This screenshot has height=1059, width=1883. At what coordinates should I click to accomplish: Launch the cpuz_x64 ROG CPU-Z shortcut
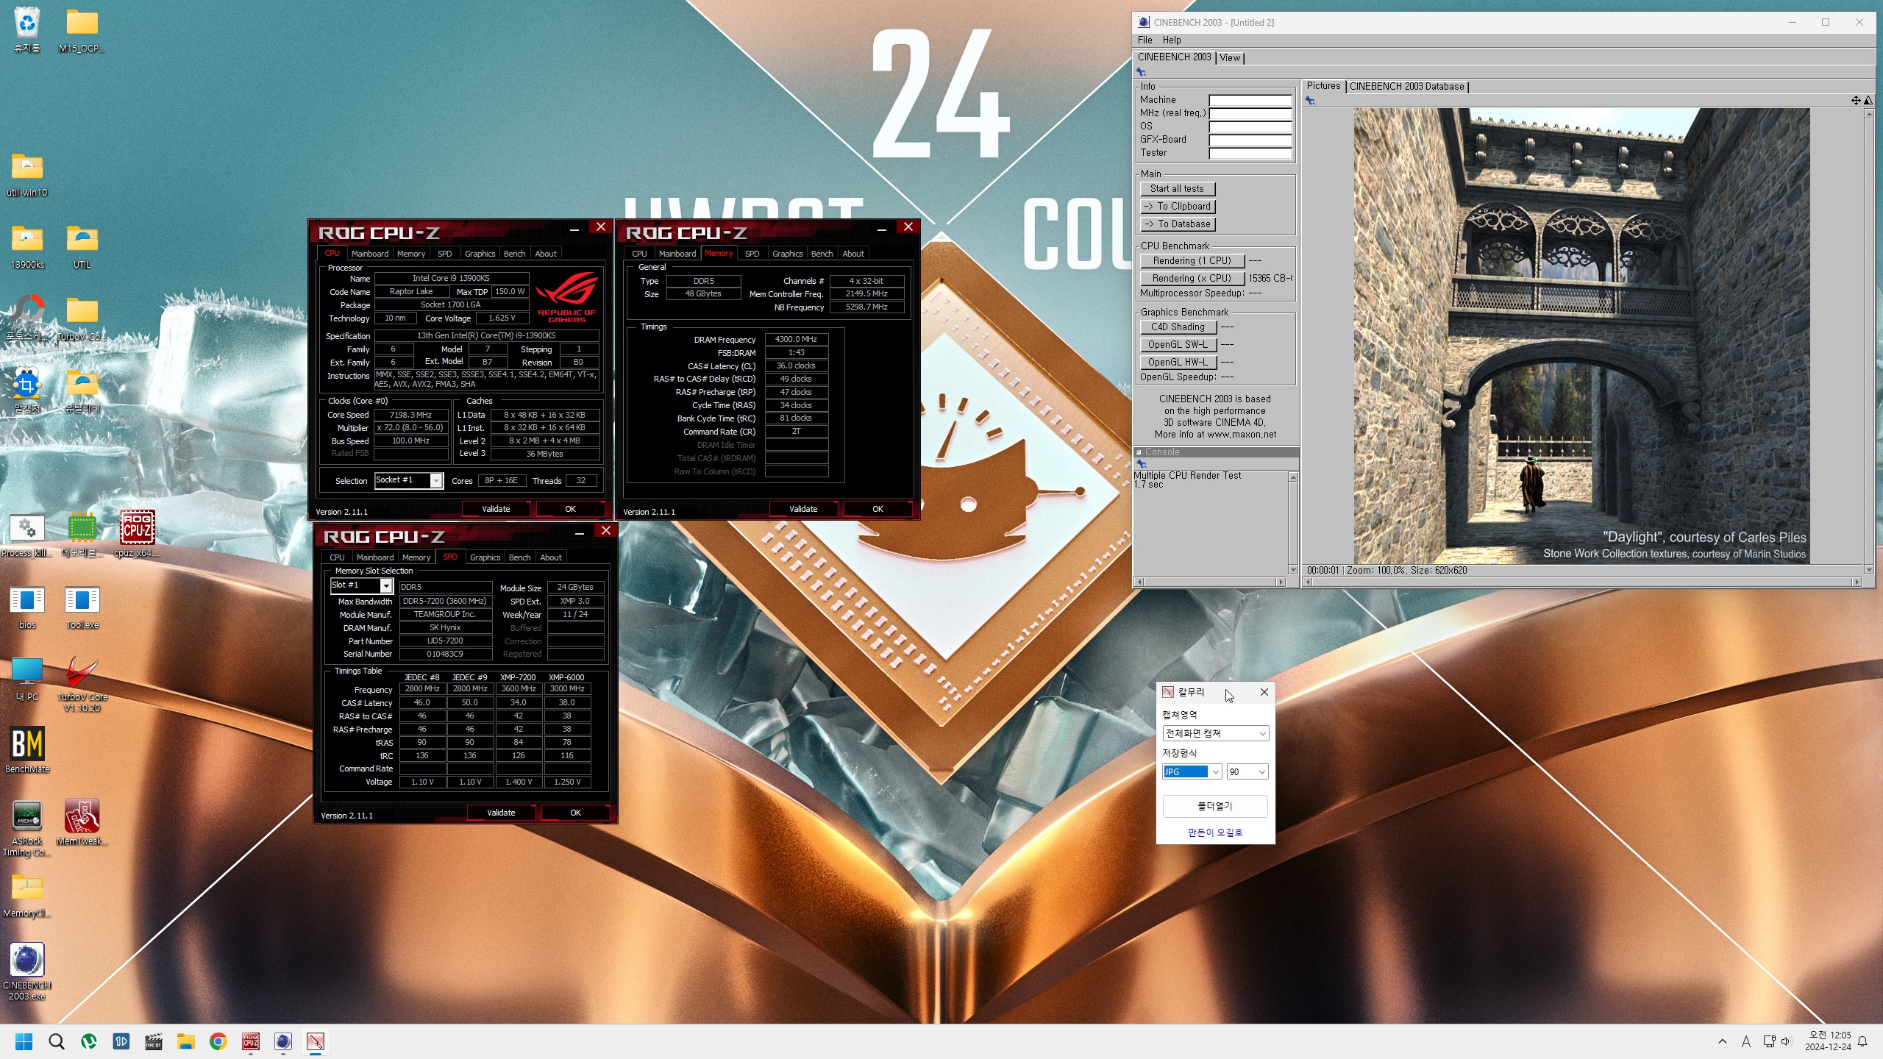pos(137,534)
